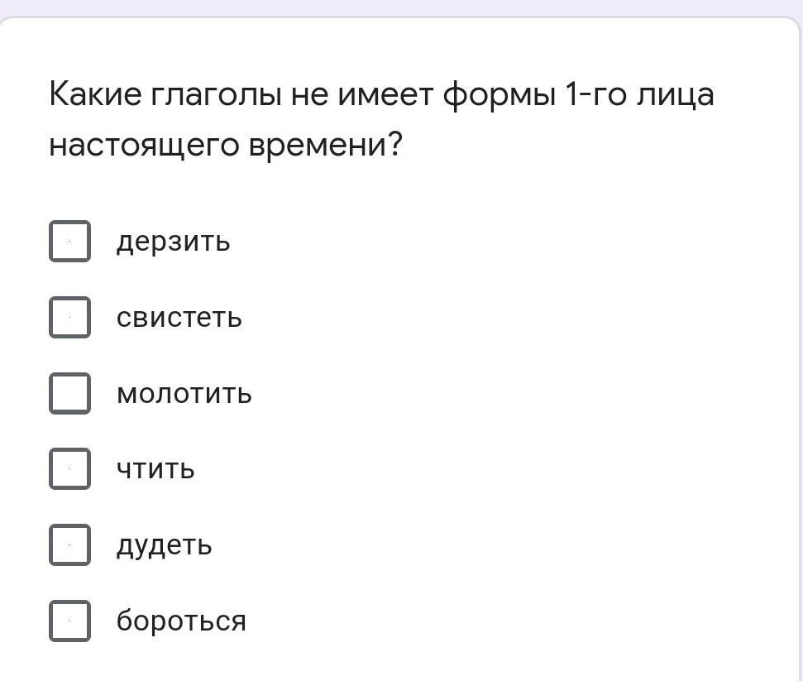Tick the свистеть checkbox

pyautogui.click(x=69, y=318)
